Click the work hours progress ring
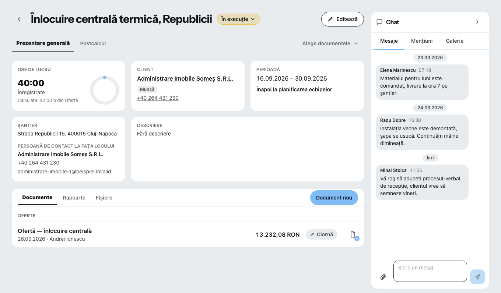 pyautogui.click(x=105, y=90)
